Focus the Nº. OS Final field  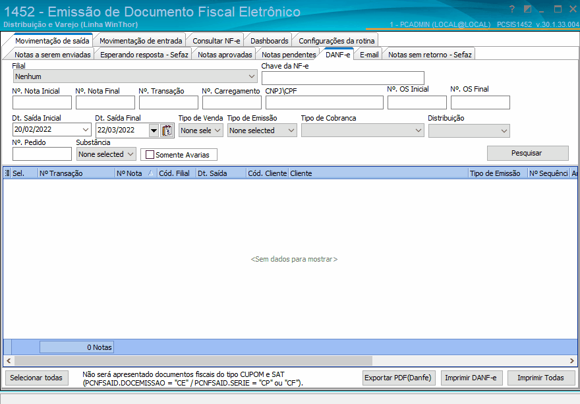coord(480,102)
